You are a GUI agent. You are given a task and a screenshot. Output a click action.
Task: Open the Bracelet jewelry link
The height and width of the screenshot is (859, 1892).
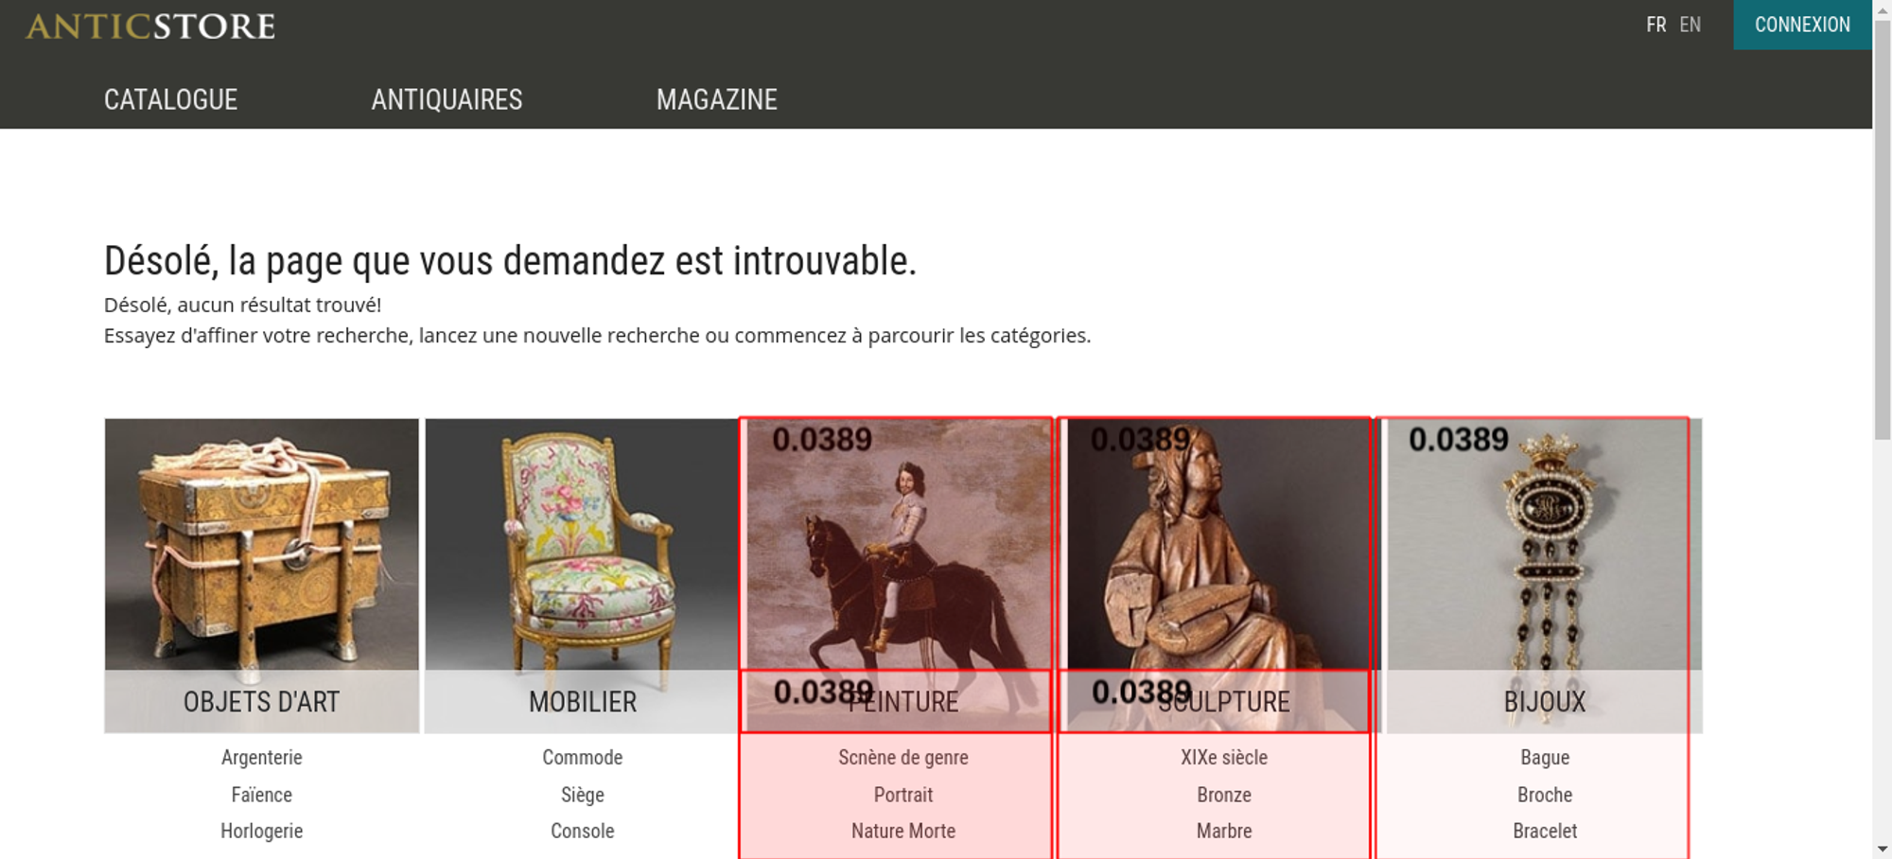1545,832
